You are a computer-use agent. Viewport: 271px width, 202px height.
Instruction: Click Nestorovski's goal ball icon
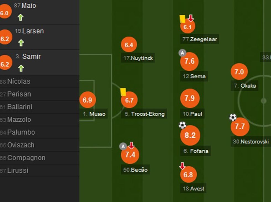[233, 118]
